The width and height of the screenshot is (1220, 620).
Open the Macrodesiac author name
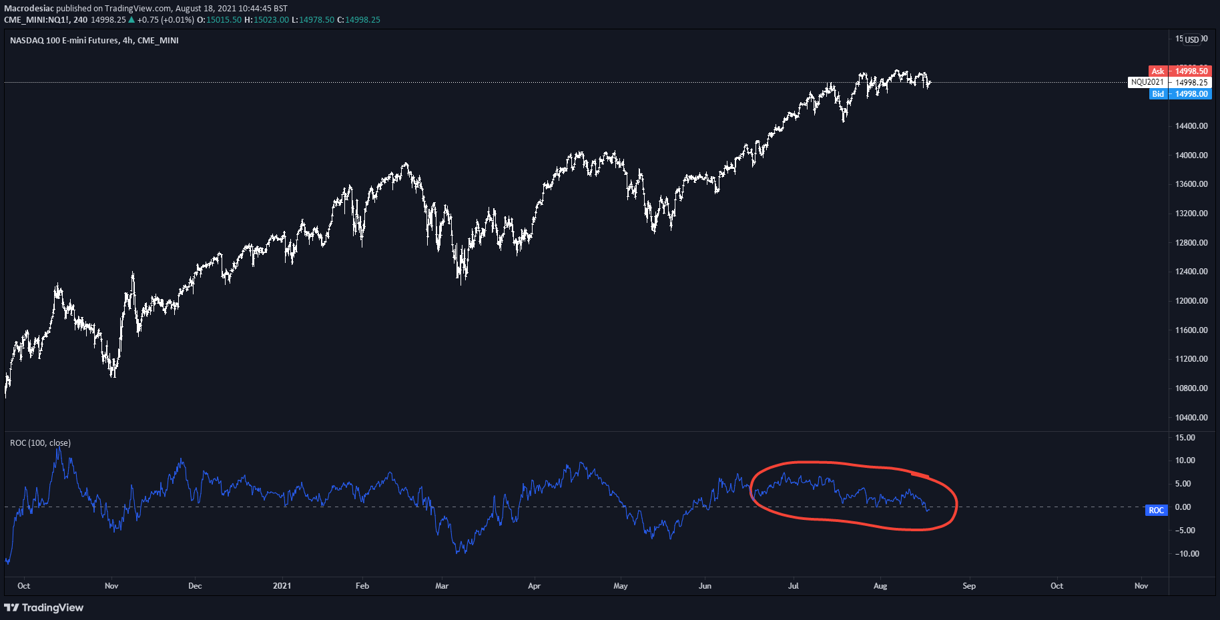pos(29,9)
